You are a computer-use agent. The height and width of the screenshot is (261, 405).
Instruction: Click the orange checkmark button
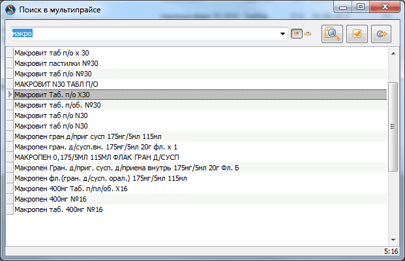coord(357,34)
